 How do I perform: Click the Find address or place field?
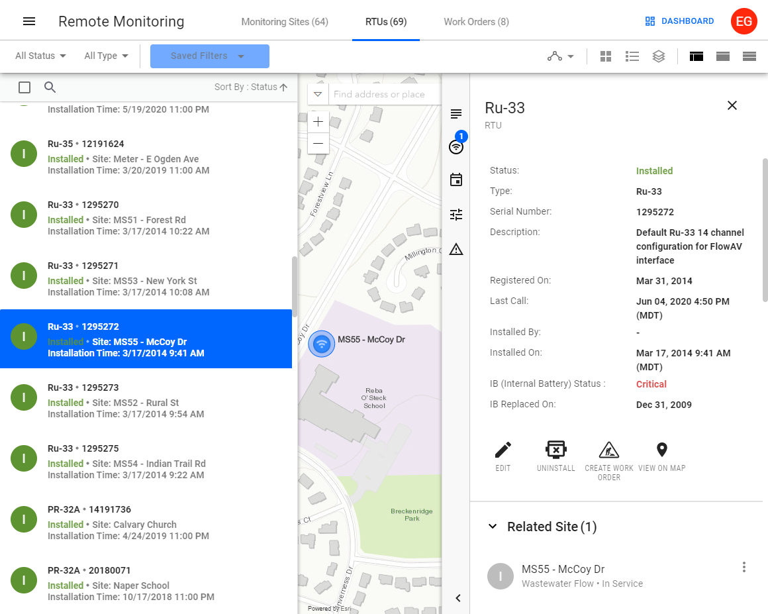click(384, 94)
